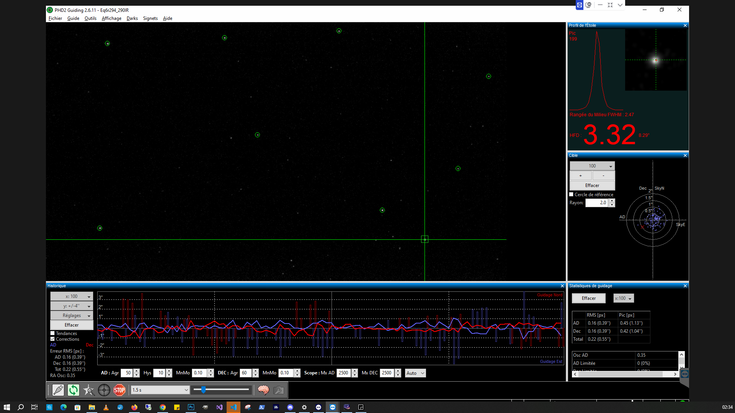The height and width of the screenshot is (413, 735).
Task: Open GIMP from the taskbar
Action: tap(205, 407)
